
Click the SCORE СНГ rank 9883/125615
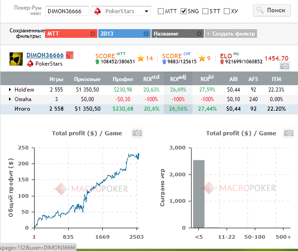[x=182, y=61]
